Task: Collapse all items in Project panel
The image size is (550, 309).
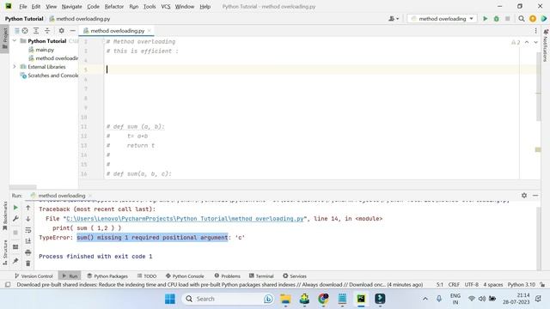Action: point(47,31)
